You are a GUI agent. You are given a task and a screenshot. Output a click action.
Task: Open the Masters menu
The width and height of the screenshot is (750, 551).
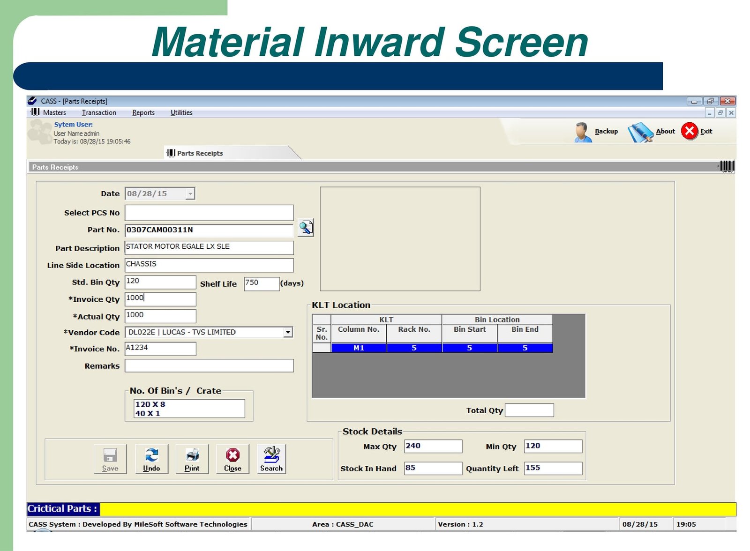tap(54, 112)
